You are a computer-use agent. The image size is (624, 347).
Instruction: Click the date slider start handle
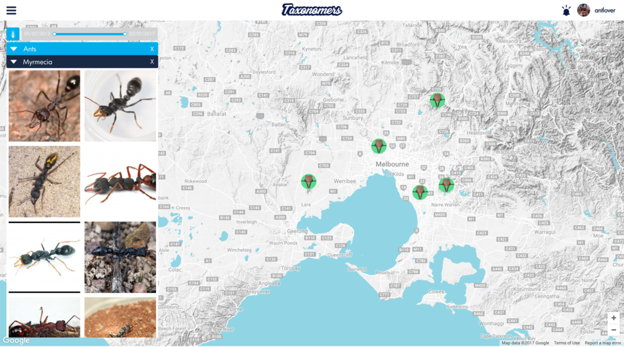tap(55, 34)
